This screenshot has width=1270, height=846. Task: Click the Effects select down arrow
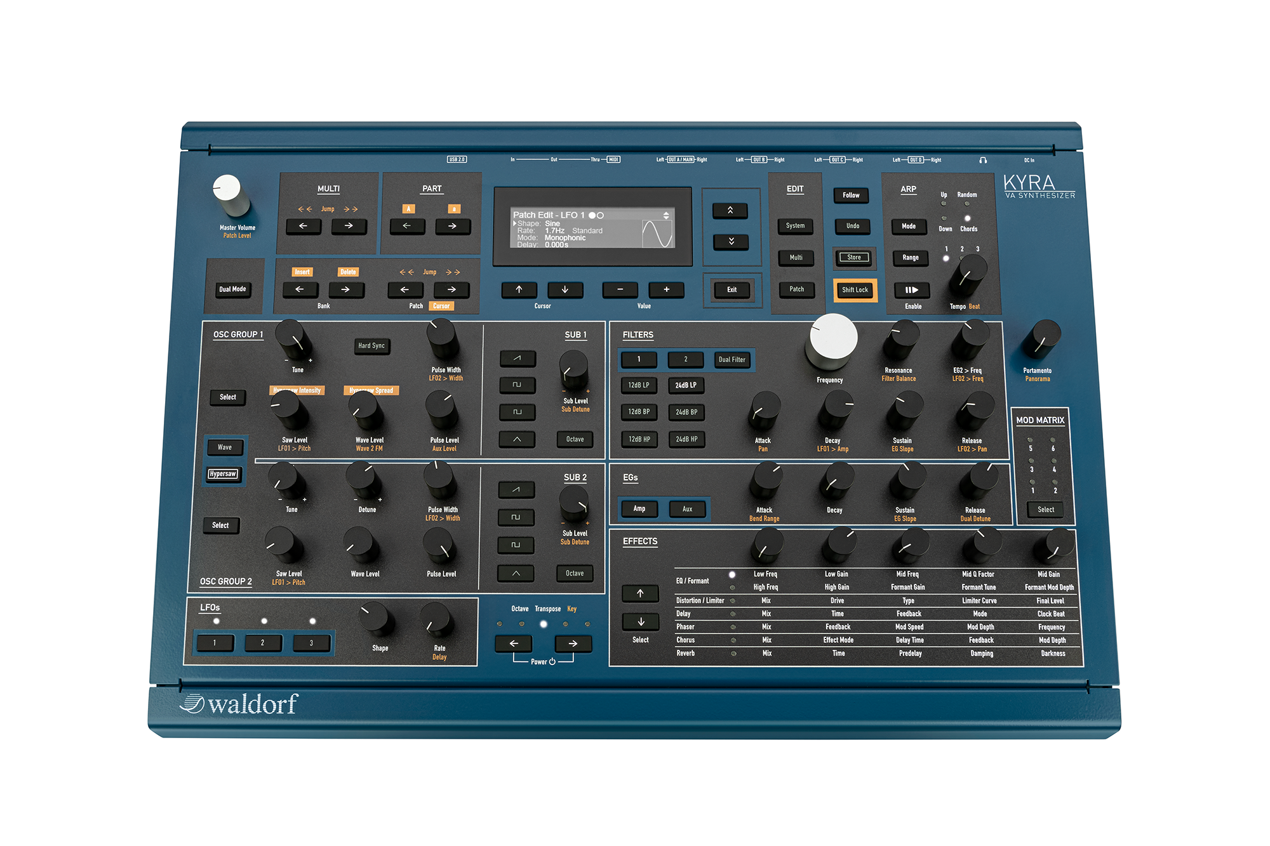point(641,621)
